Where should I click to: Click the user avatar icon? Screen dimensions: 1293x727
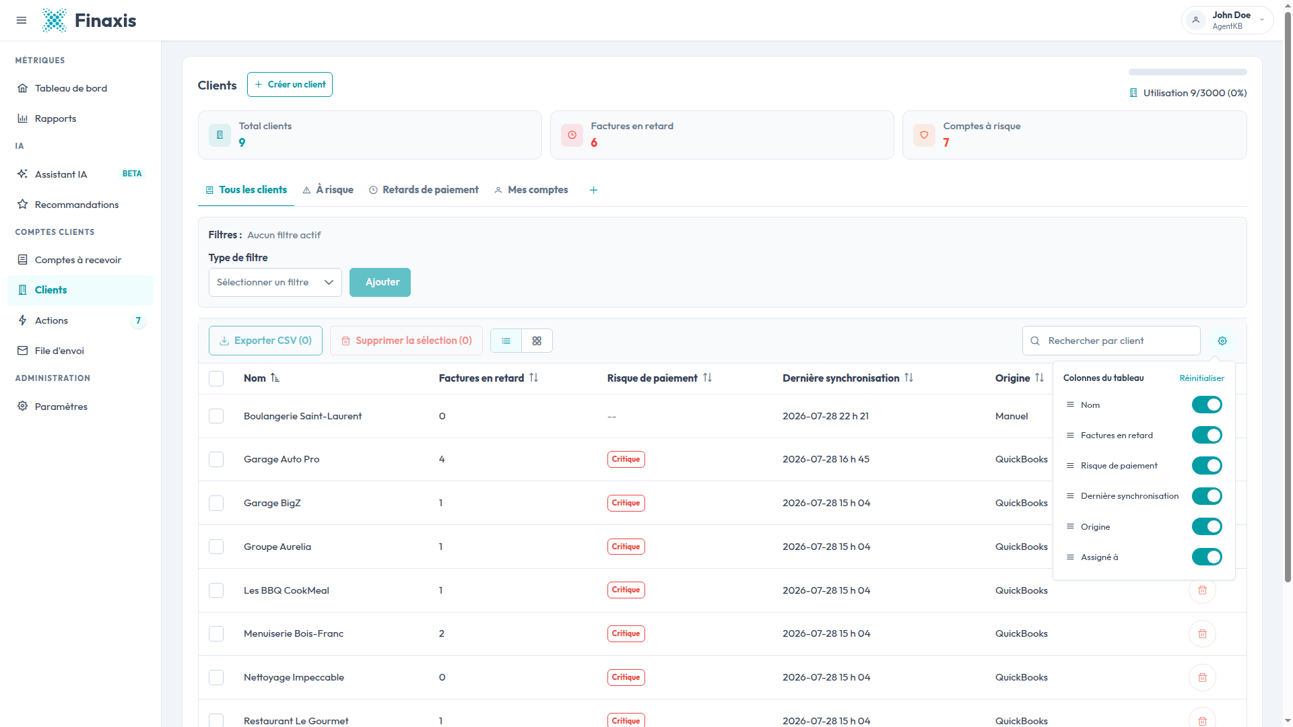(x=1195, y=20)
